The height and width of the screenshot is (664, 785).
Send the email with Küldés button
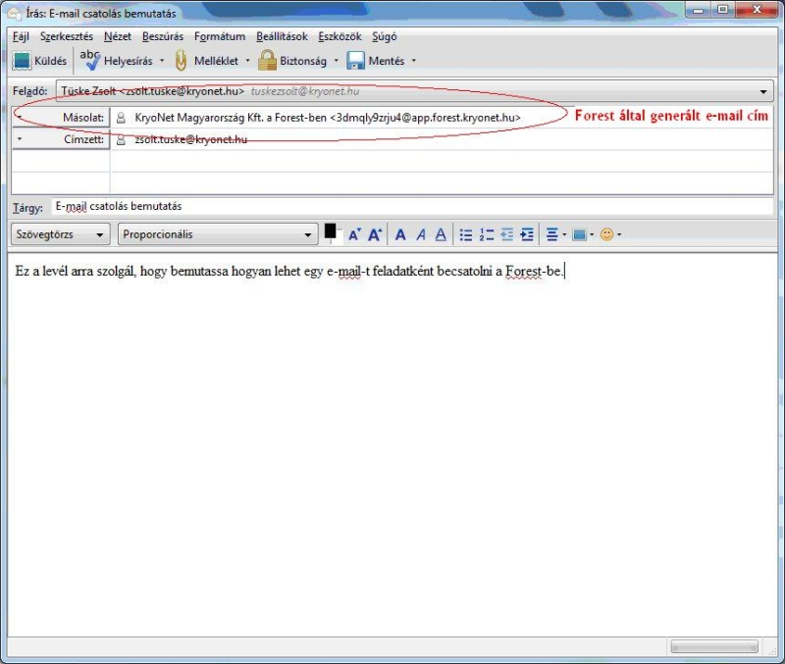coord(39,61)
